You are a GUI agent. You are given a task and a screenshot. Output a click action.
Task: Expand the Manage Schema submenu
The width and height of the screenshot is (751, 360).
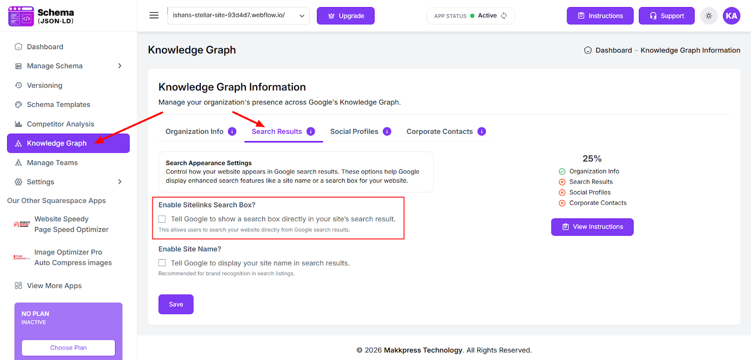point(120,66)
